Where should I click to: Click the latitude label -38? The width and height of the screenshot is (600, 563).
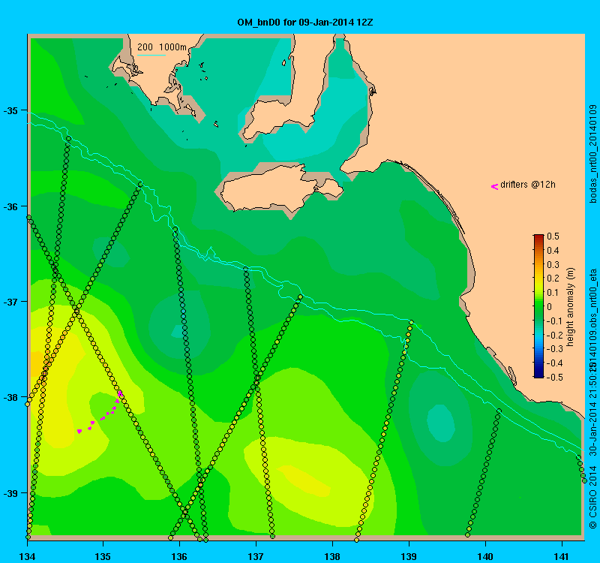(10, 397)
